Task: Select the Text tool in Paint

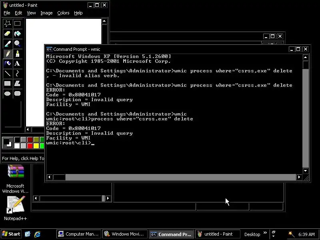Action: (x=17, y=64)
